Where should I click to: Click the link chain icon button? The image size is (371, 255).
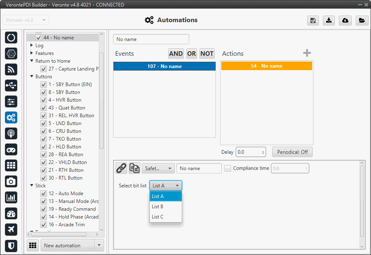[121, 168]
